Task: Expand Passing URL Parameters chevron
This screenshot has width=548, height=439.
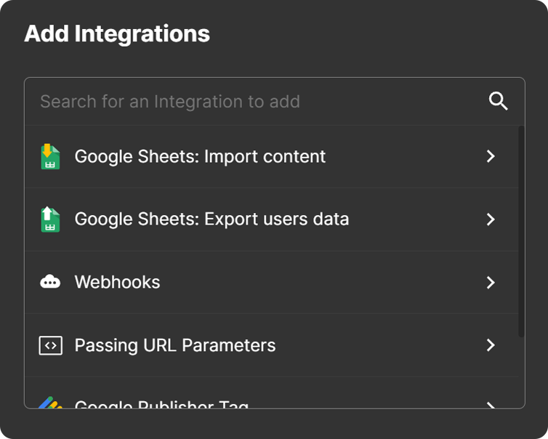Action: [491, 345]
